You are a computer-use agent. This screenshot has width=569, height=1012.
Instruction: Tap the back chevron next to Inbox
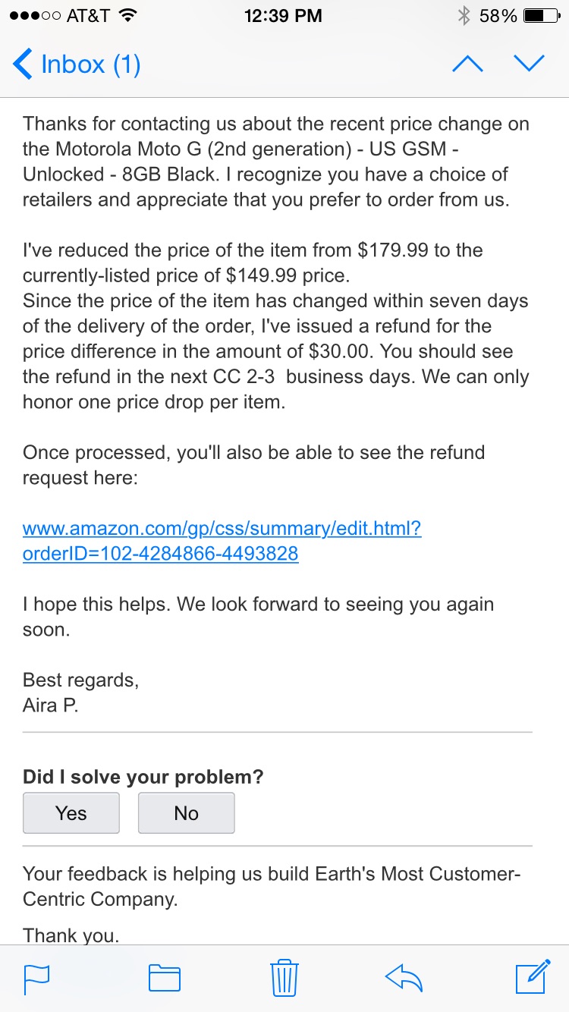(23, 64)
